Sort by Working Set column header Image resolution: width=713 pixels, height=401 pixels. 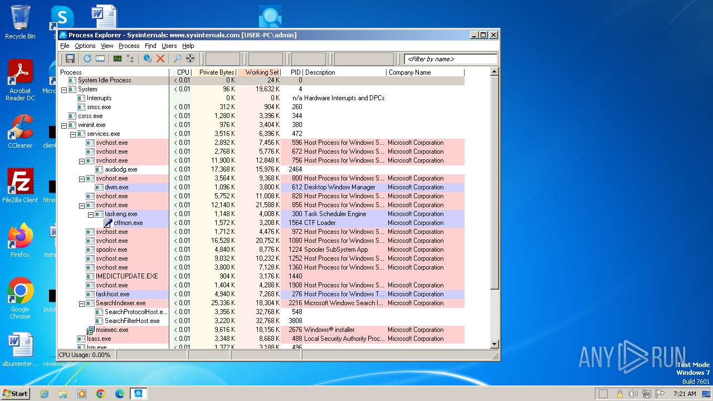coord(259,72)
